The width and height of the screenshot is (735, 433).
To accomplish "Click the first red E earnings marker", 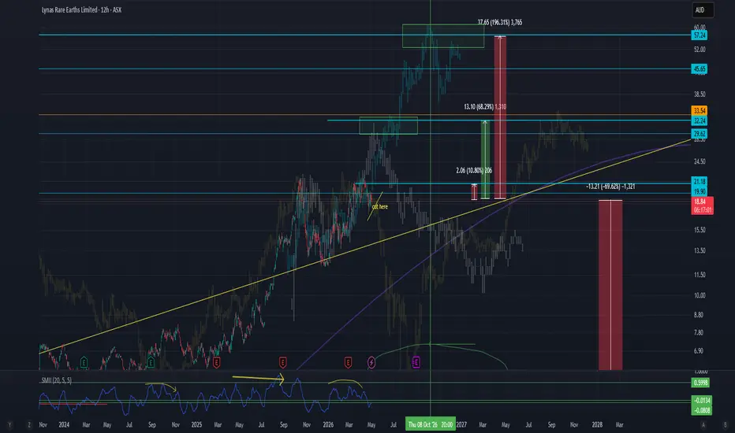I will tap(217, 362).
